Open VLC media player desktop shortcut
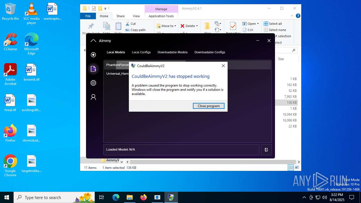Image resolution: width=361 pixels, height=203 pixels. [x=31, y=14]
